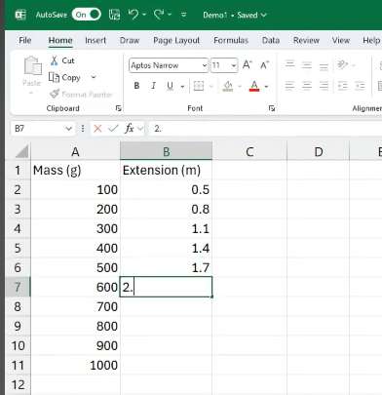Viewport: 382px width, 395px height.
Task: Switch to the Draw tab
Action: [130, 40]
